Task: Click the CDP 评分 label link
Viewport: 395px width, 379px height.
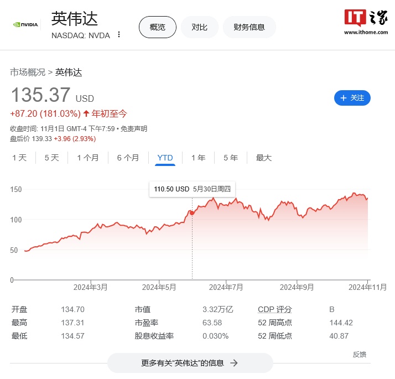Action: click(274, 309)
